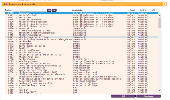Select row 0200 - Deelnemingen
Screen dimensions: 170x100
click(82, 59)
